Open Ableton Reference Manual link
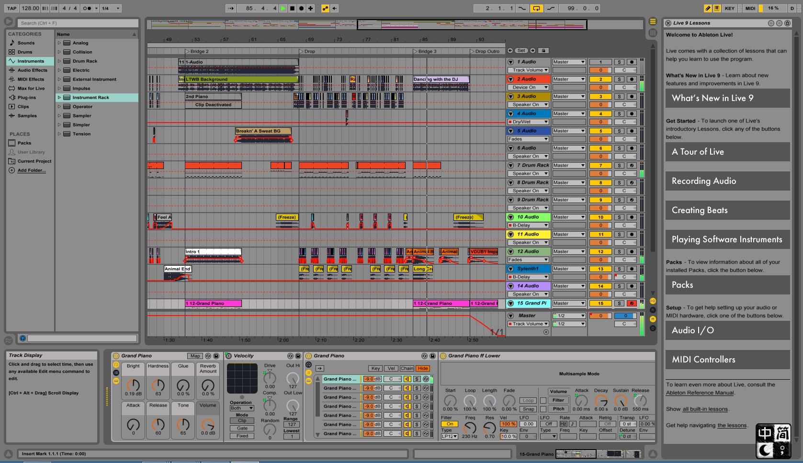 (700, 393)
